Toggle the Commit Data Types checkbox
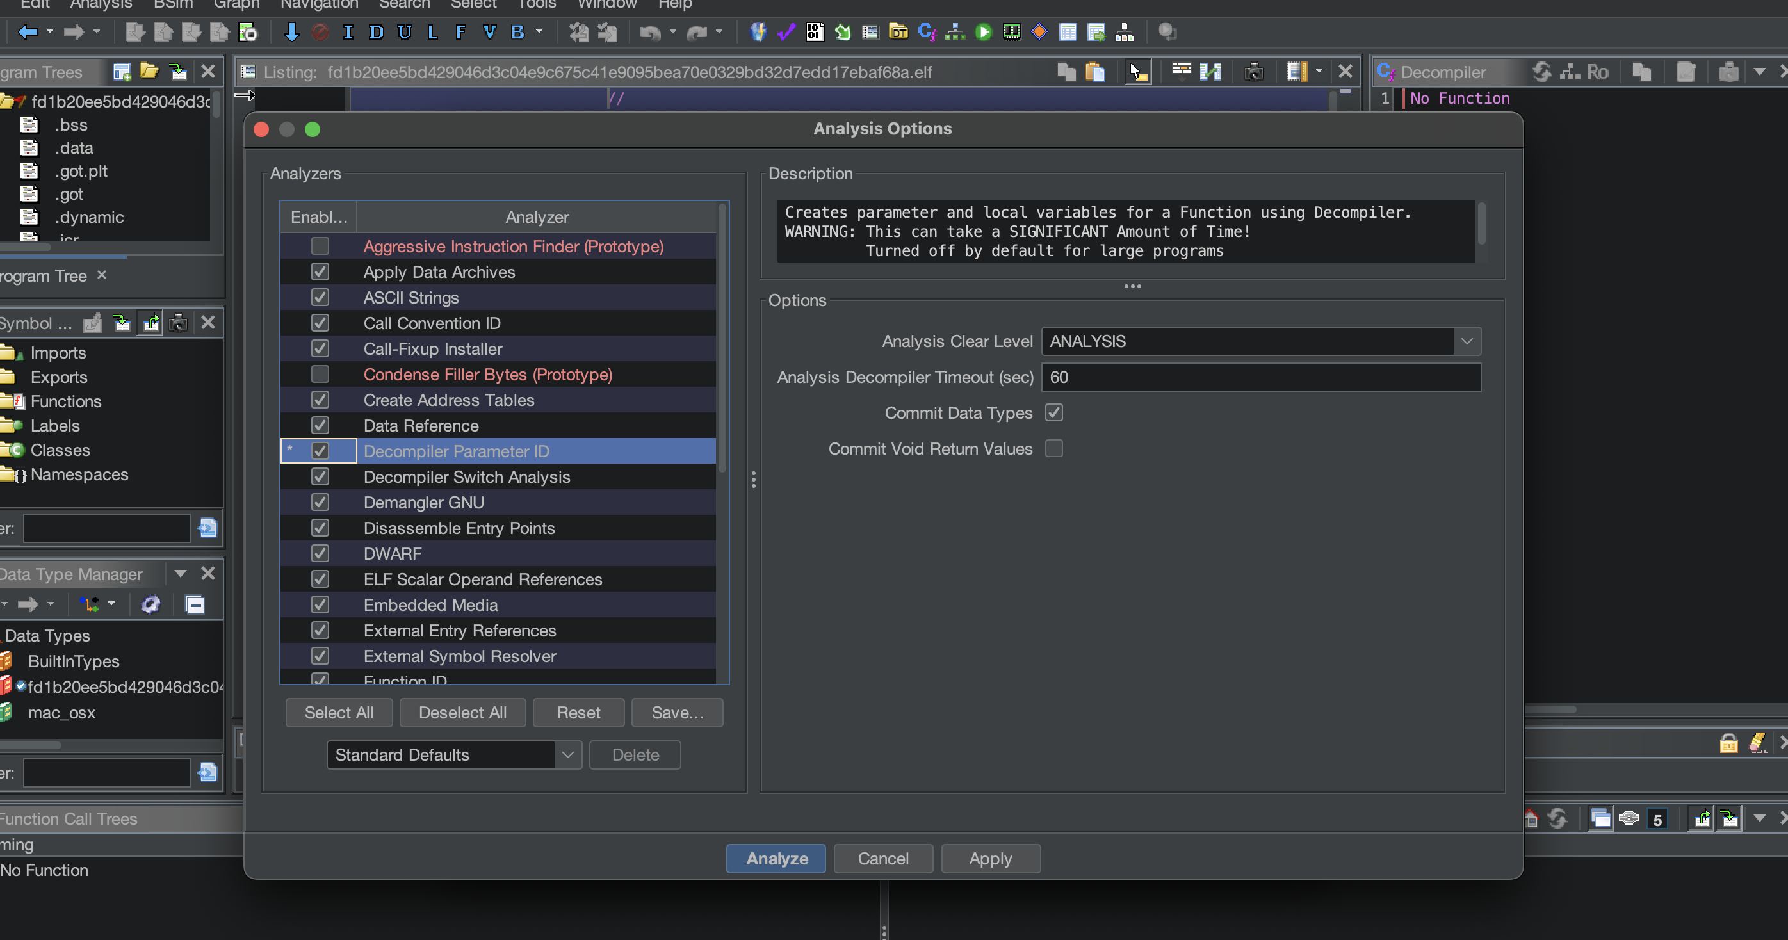This screenshot has height=940, width=1788. point(1053,412)
